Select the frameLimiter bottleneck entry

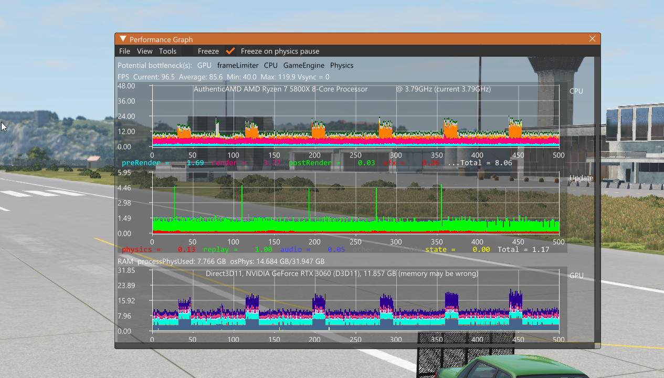tap(238, 66)
